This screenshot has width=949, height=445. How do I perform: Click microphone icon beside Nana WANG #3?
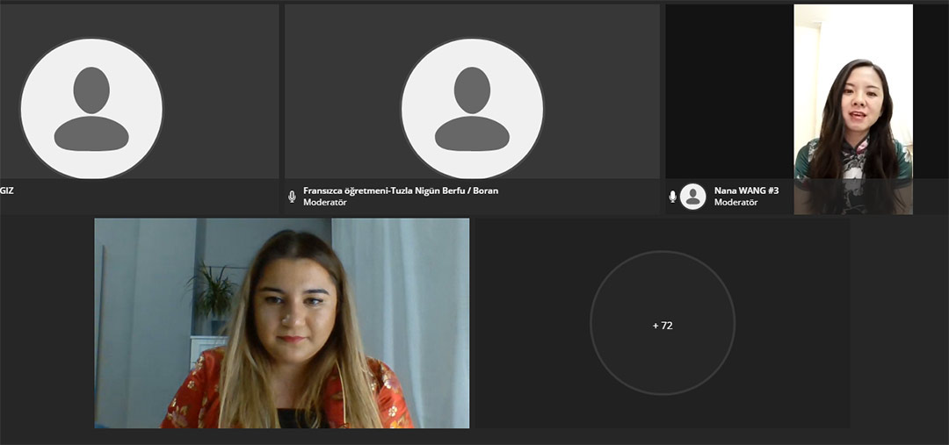tap(672, 197)
